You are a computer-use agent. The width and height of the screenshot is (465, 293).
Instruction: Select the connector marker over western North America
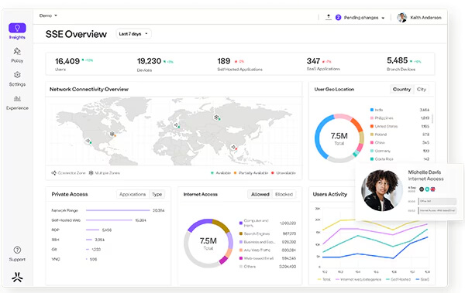88,141
